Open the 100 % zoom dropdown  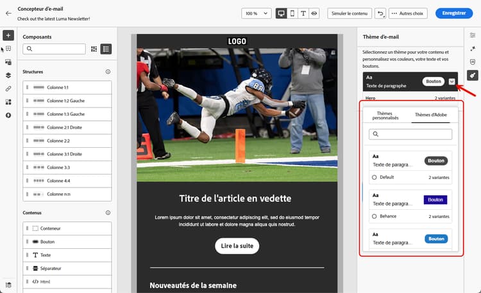point(257,13)
